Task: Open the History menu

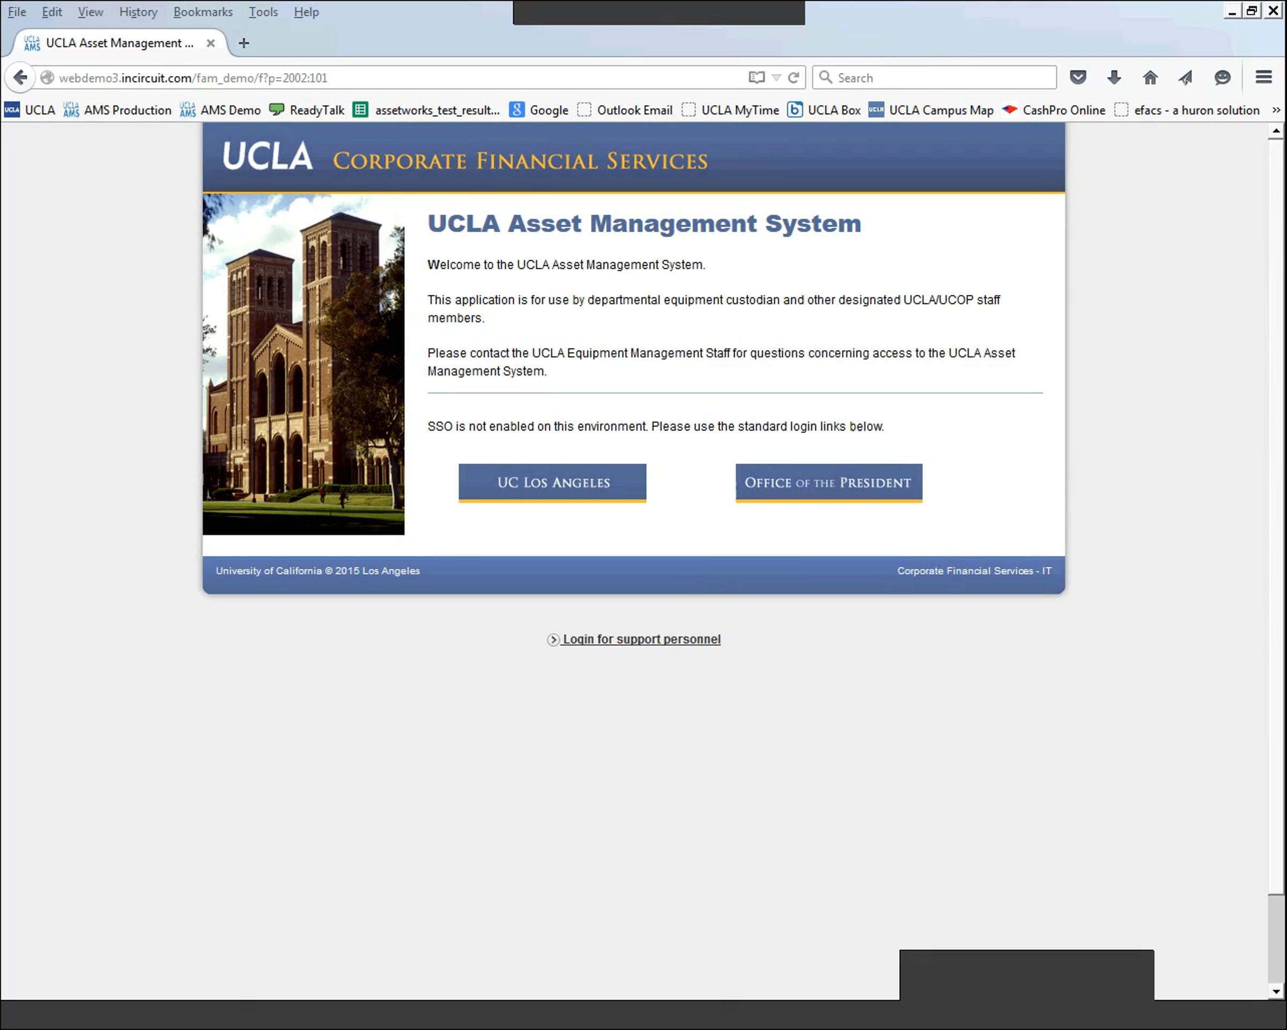Action: tap(138, 12)
